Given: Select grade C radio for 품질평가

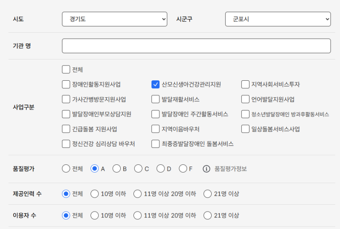Looking at the screenshot, I should (138, 169).
